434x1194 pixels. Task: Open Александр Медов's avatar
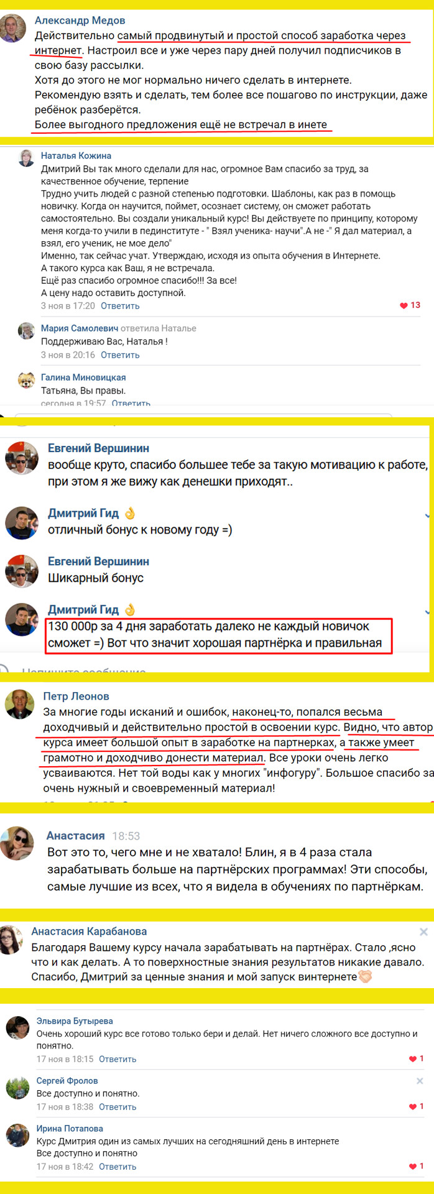[x=13, y=29]
